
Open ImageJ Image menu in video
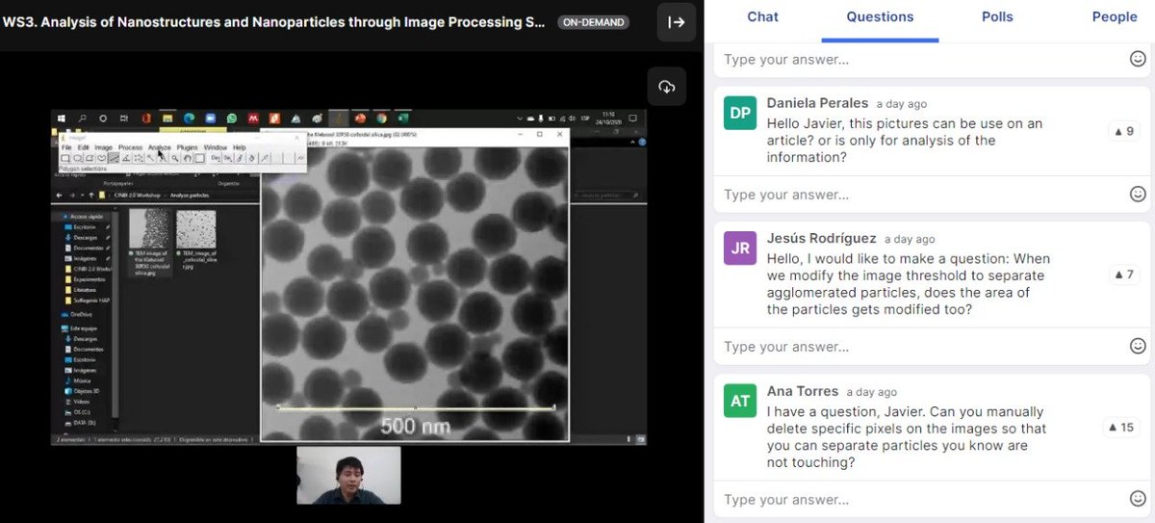pos(103,147)
